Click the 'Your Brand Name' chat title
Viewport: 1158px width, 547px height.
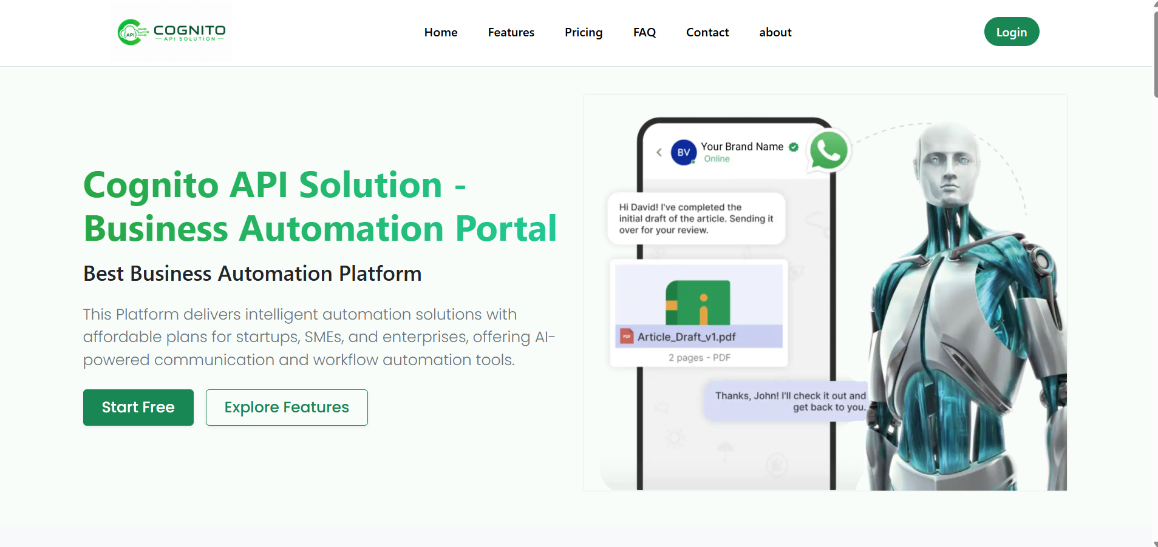(x=742, y=147)
